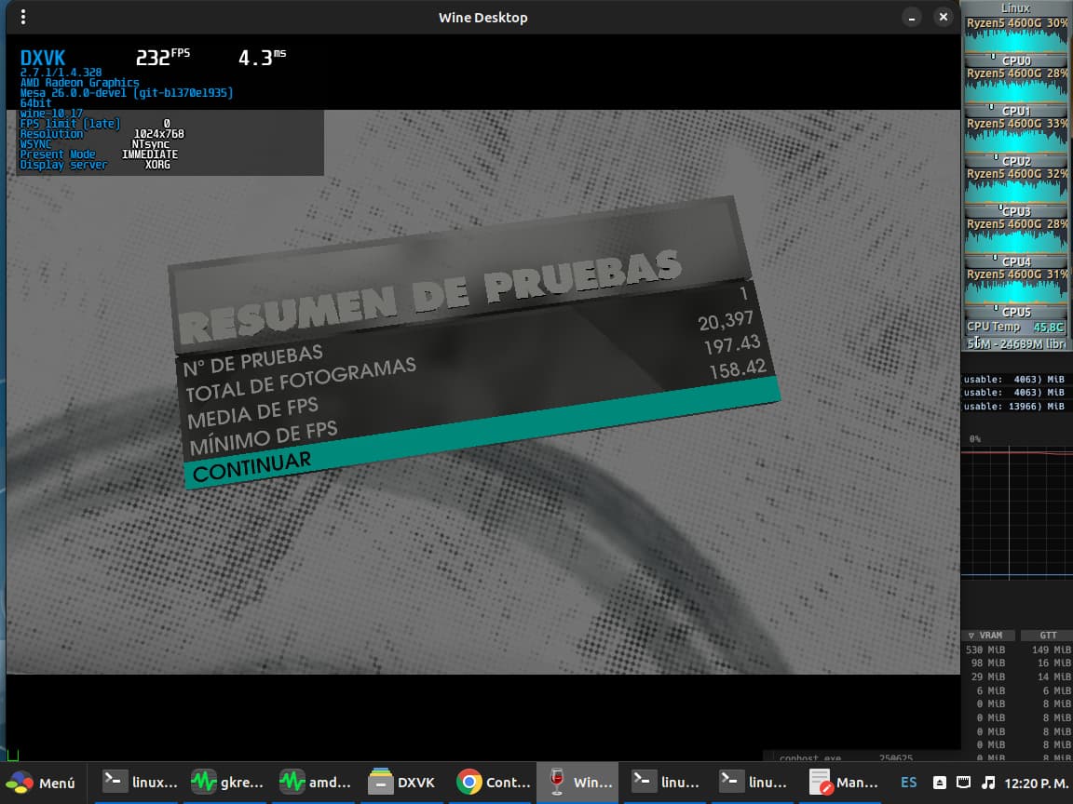Open the Chrome window from the taskbar
Image resolution: width=1073 pixels, height=804 pixels.
point(494,783)
